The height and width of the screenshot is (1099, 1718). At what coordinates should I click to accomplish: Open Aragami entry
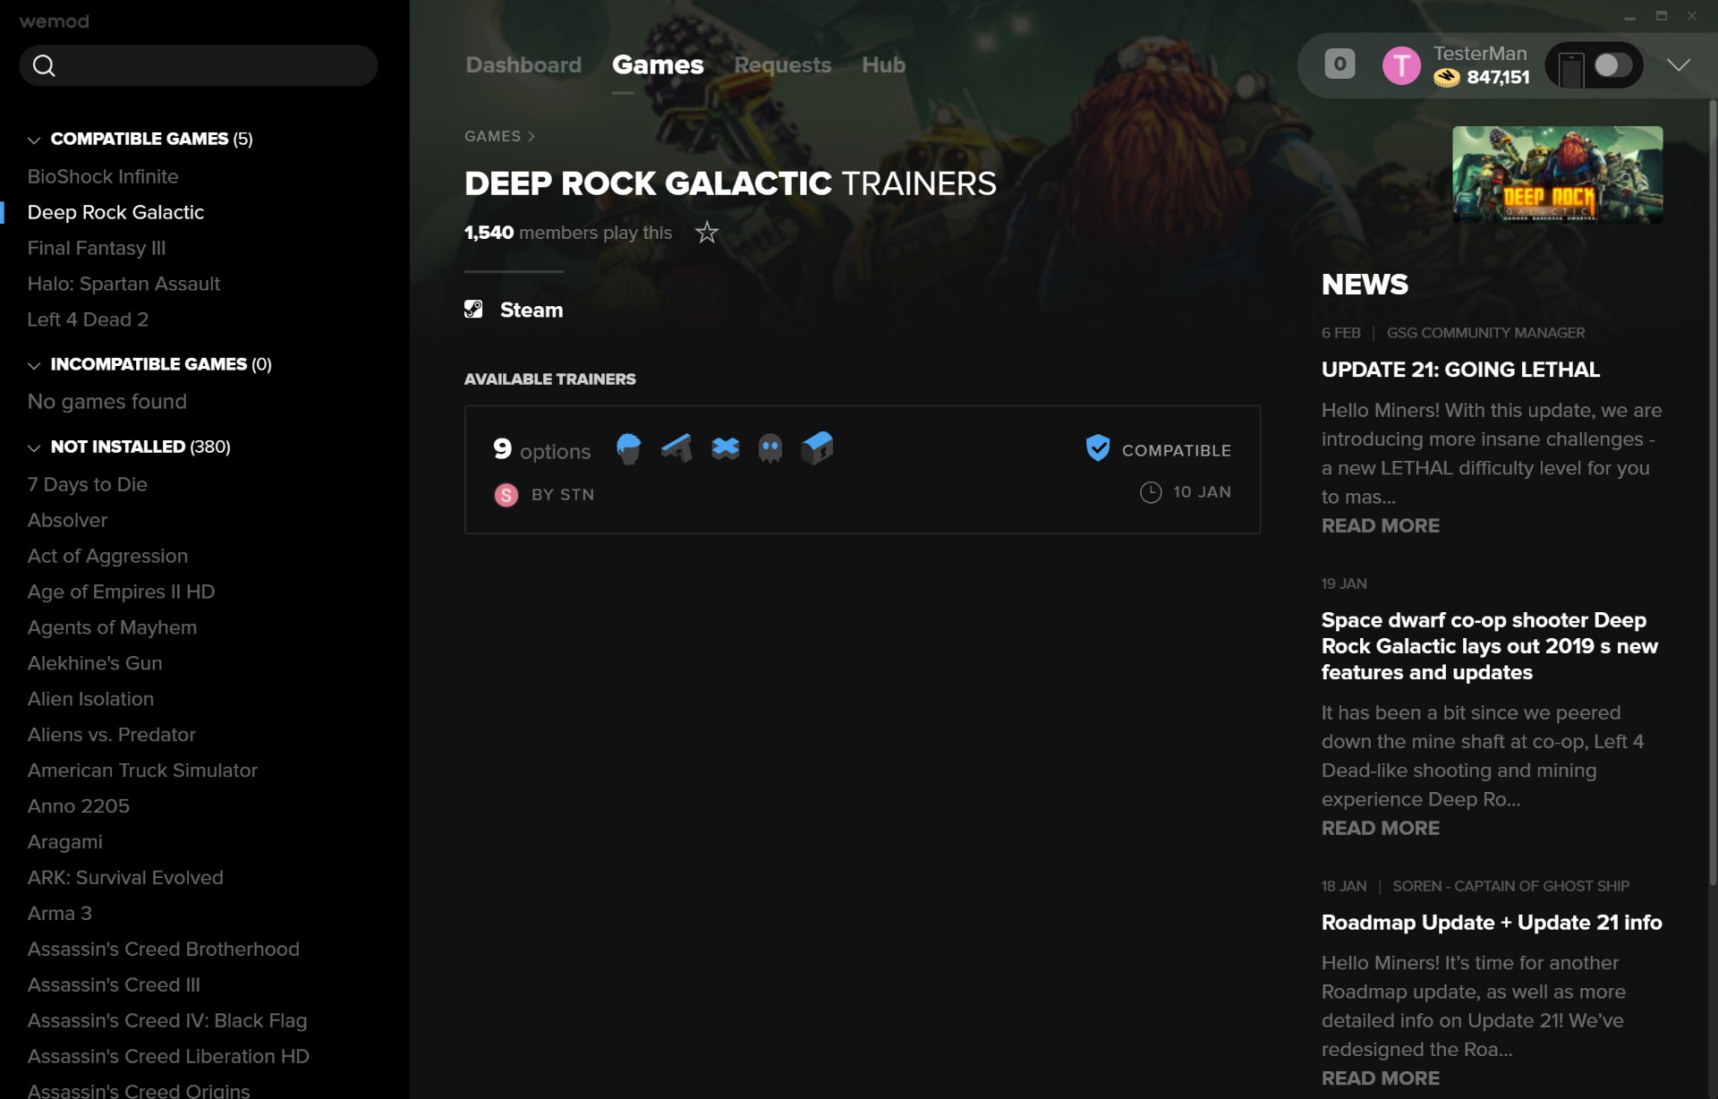pyautogui.click(x=64, y=842)
